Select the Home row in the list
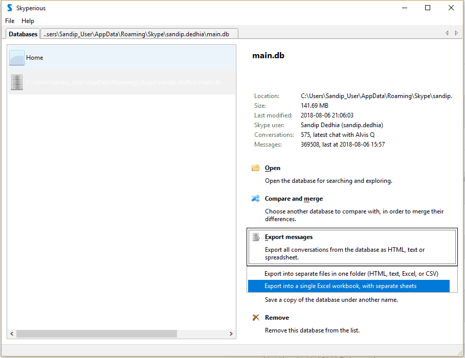The width and height of the screenshot is (465, 358). 122,57
